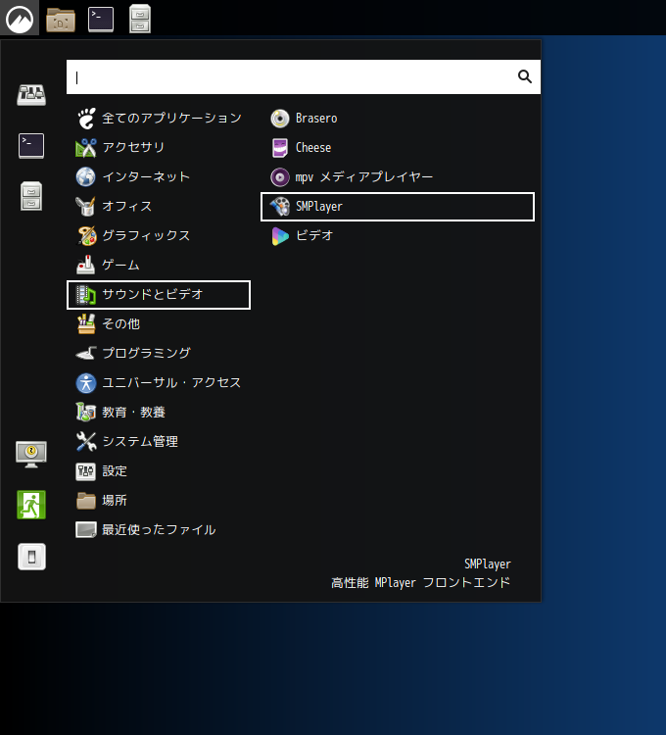Screen dimensions: 666x735
Task: Click the shutdown power switch icon
Action: (x=32, y=557)
